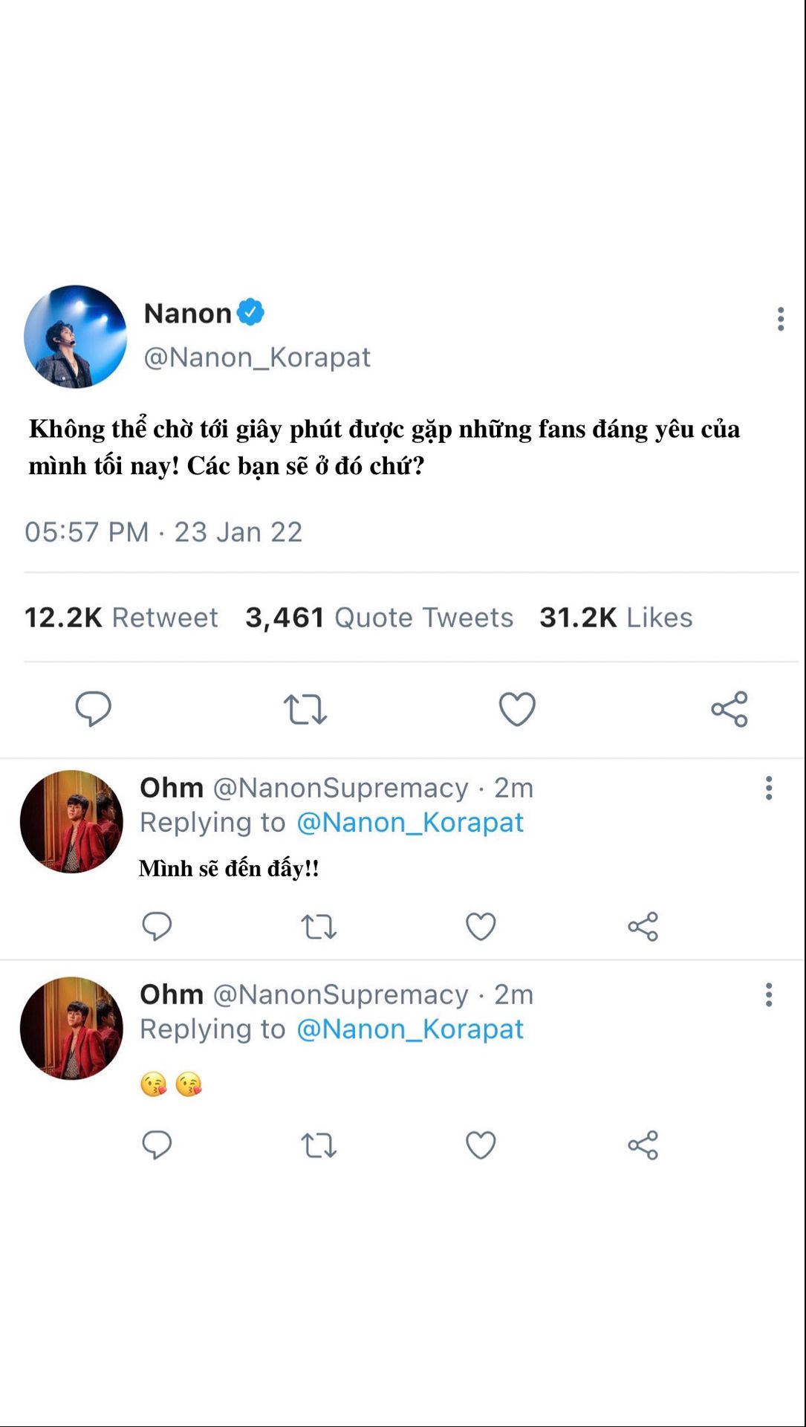This screenshot has height=1427, width=806.
Task: Share Ohm's text reply
Action: 643,927
